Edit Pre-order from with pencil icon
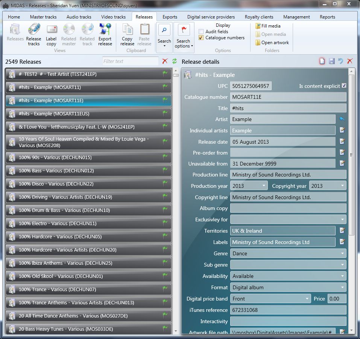Image resolution: width=360 pixels, height=339 pixels. coord(342,152)
